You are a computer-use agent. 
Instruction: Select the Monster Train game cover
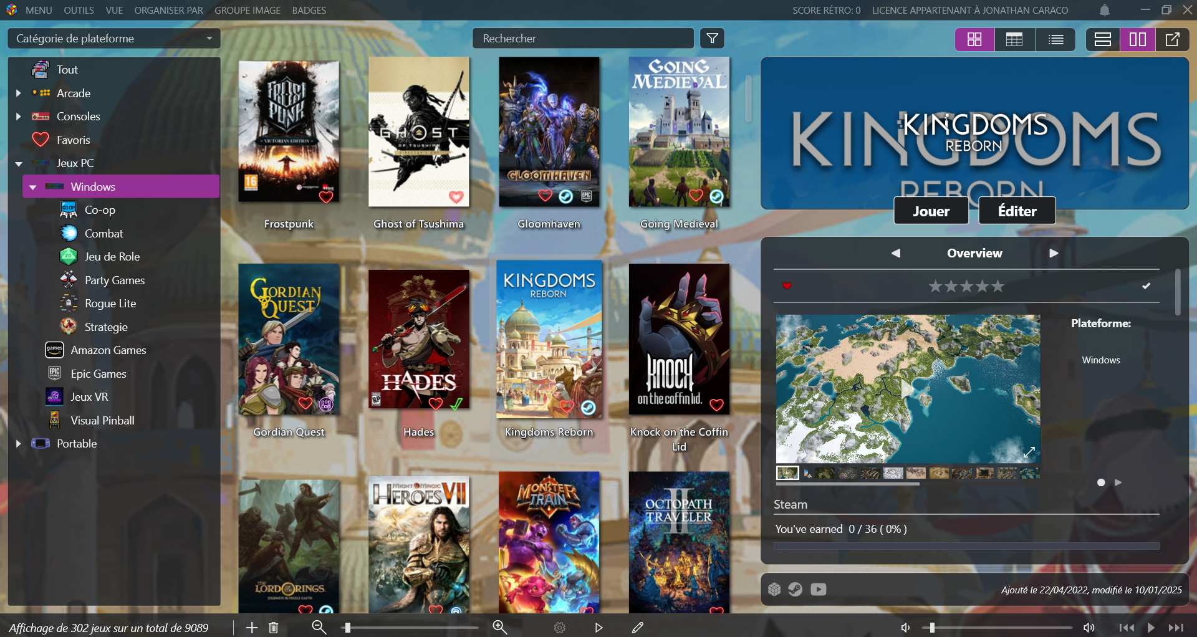pos(549,542)
